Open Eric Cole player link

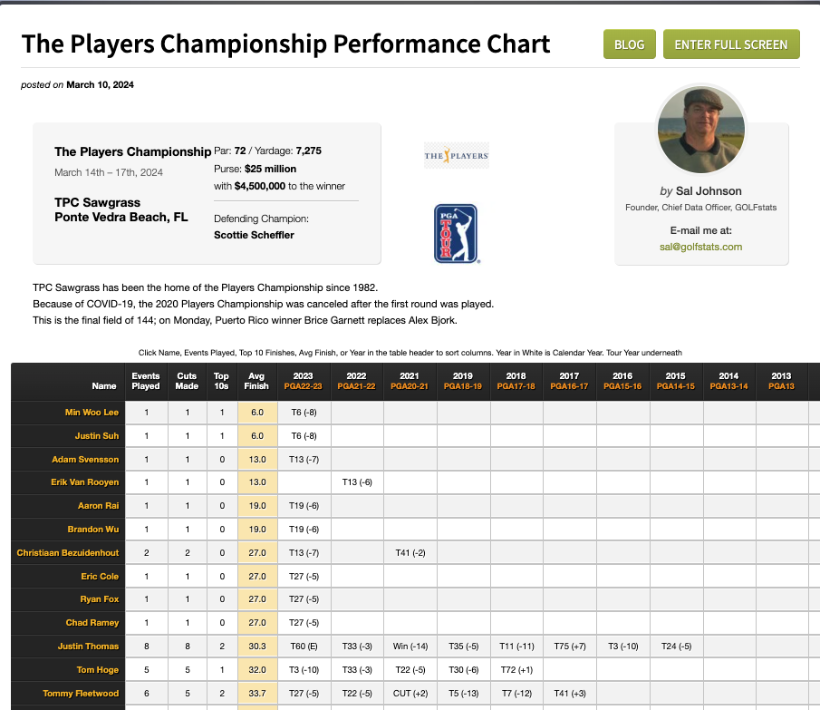100,576
